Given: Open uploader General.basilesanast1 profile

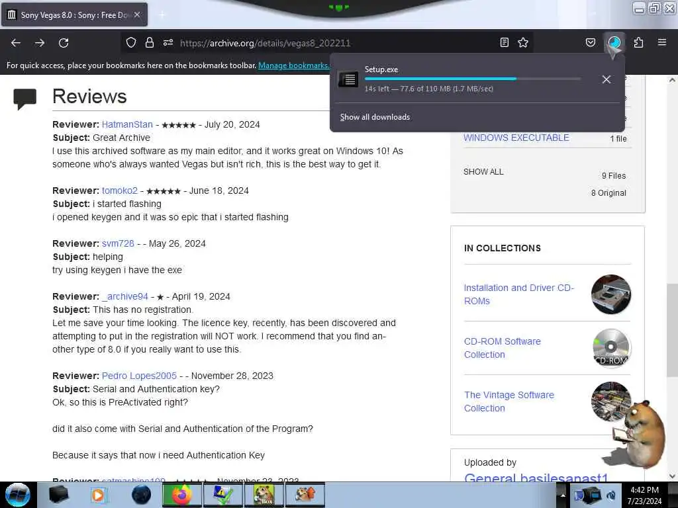Looking at the screenshot, I should (536, 478).
